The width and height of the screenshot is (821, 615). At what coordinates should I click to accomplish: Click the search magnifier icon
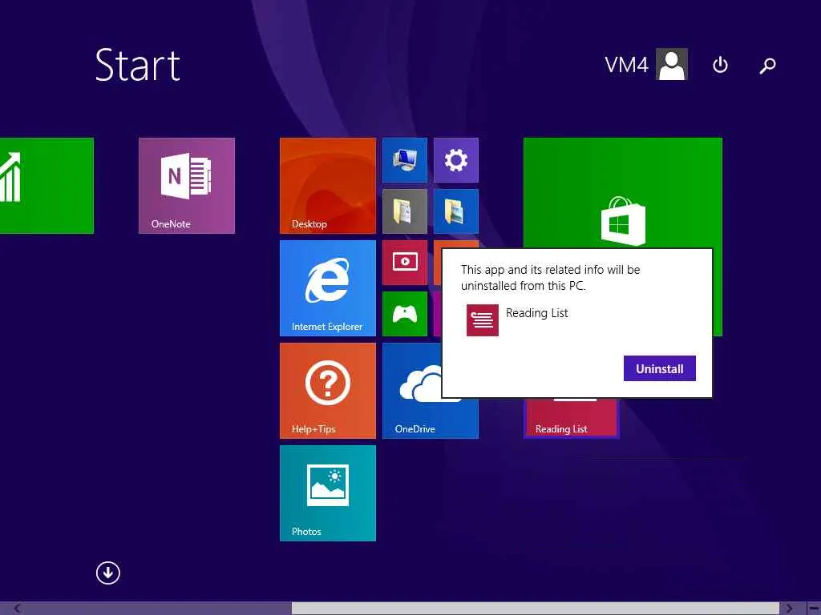click(767, 66)
